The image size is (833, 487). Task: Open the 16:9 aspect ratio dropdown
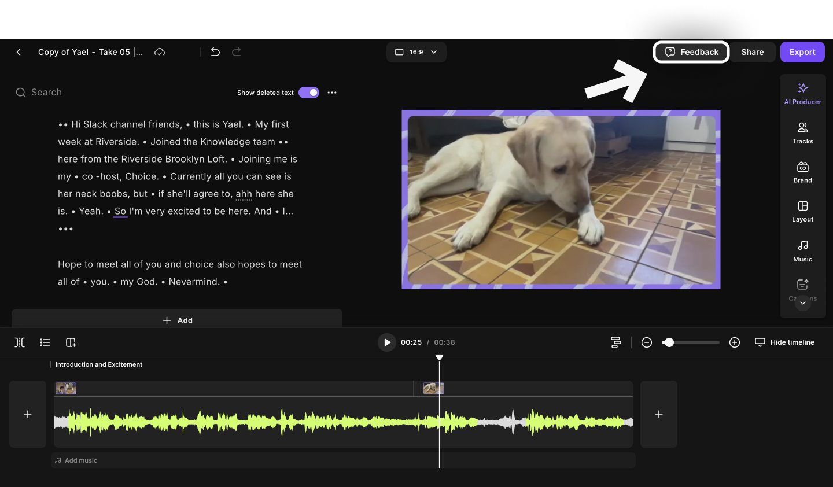(x=416, y=52)
